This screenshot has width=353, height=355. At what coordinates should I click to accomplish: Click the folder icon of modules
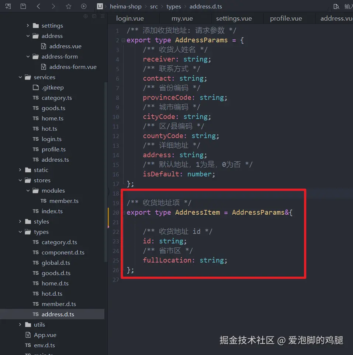(35, 191)
